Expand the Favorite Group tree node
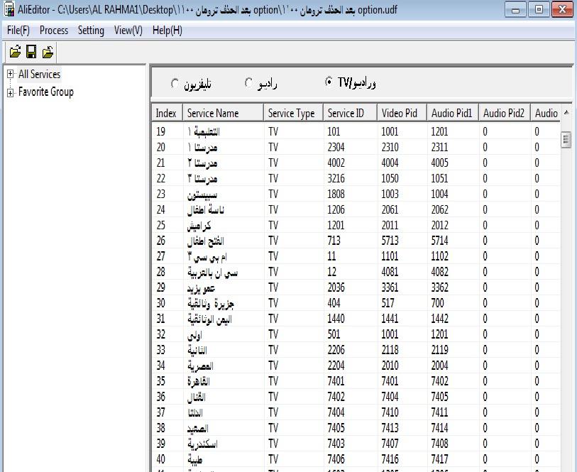 pyautogui.click(x=11, y=92)
